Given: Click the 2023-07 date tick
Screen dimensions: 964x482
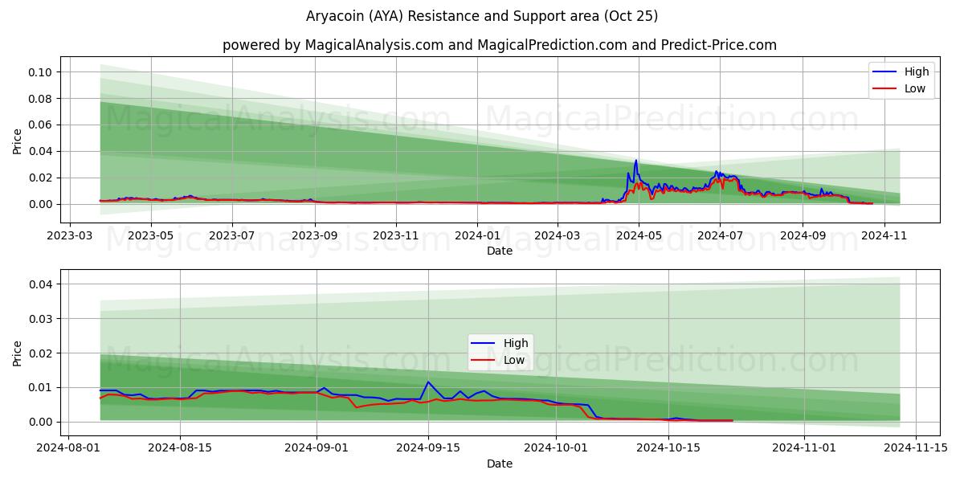Looking at the screenshot, I should click(x=232, y=235).
